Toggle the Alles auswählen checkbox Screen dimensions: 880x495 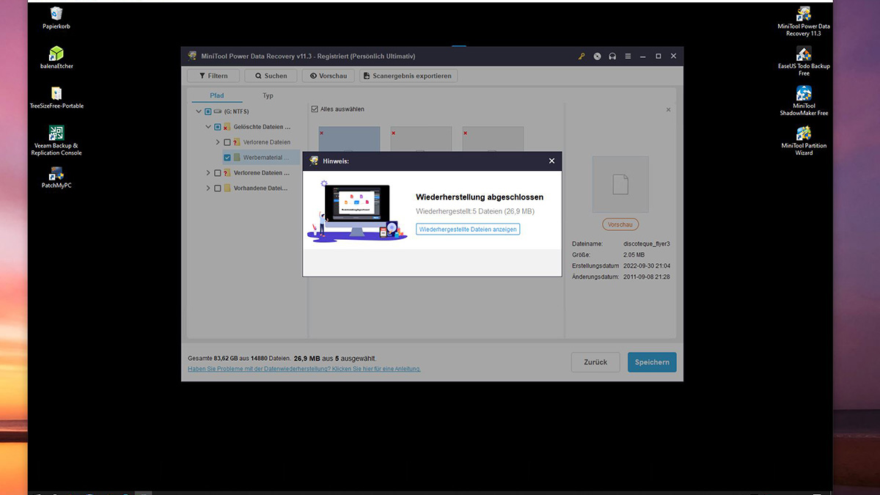tap(315, 109)
